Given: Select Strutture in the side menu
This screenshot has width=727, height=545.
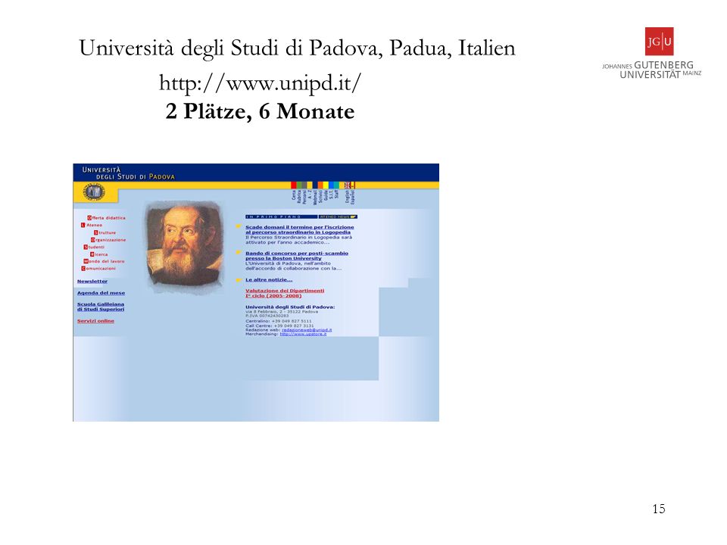Looking at the screenshot, I should [x=105, y=232].
